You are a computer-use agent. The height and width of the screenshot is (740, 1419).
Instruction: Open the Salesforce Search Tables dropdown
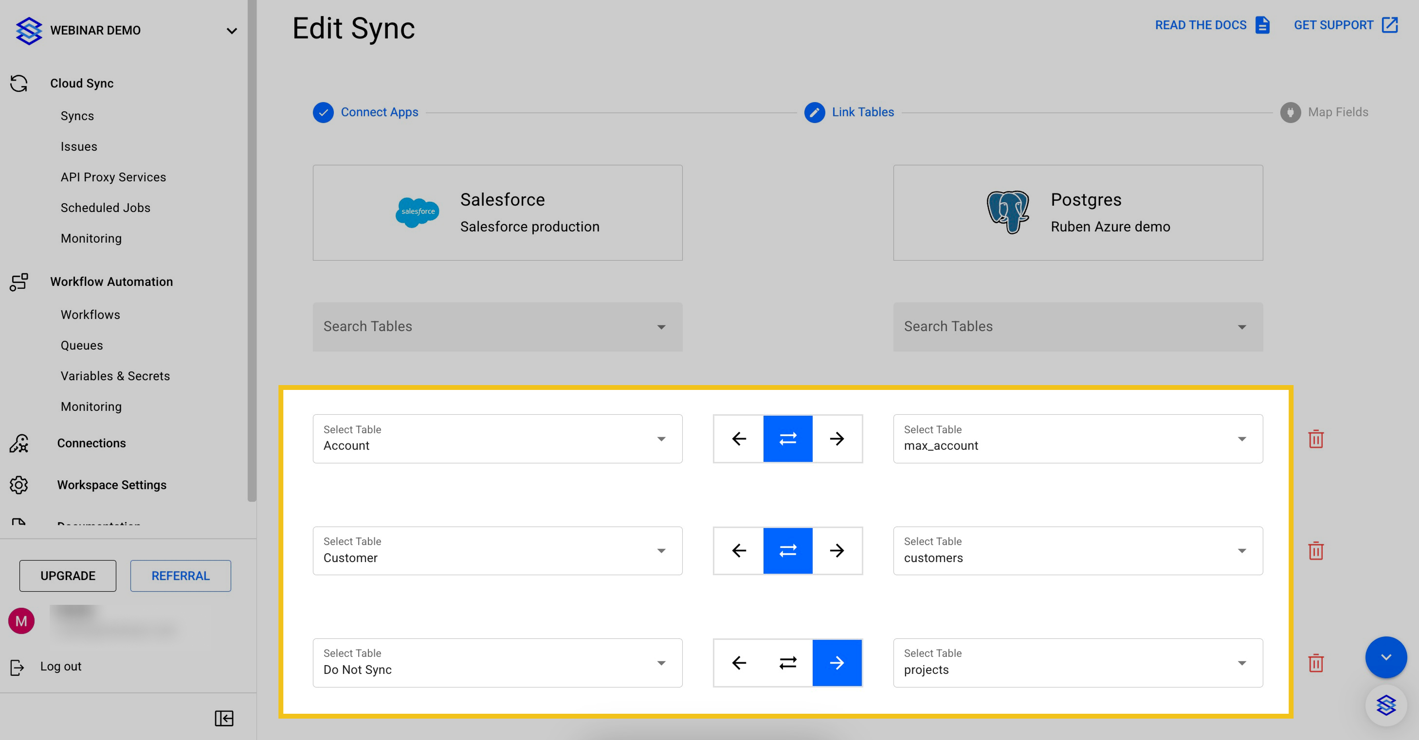point(497,327)
